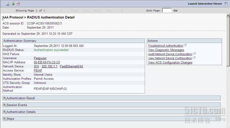The height and width of the screenshot is (128, 230).
Task: Click the Actions panel header
Action: (x=184, y=41)
